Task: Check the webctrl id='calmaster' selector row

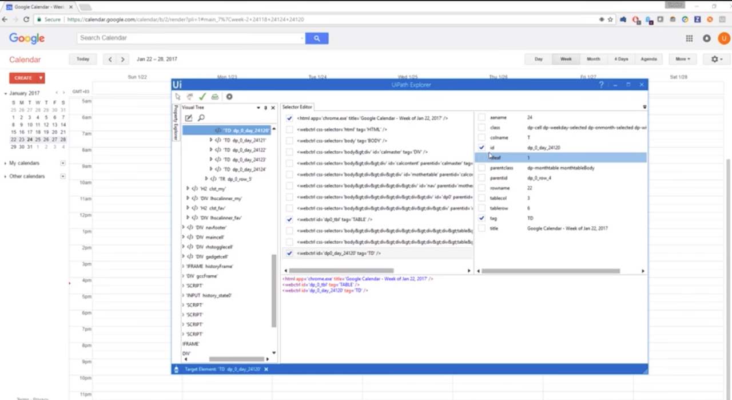Action: tap(289, 152)
